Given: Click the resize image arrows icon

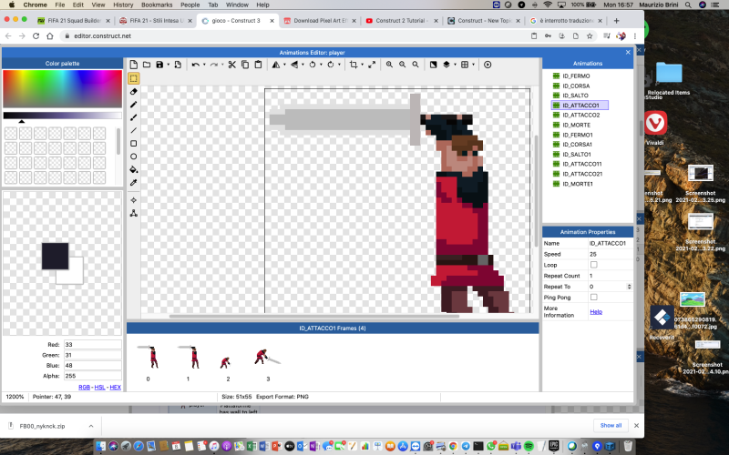Looking at the screenshot, I should pos(372,65).
